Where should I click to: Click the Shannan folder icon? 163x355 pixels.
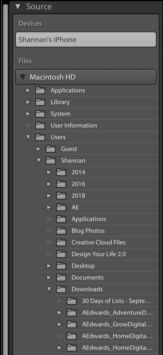click(51, 161)
